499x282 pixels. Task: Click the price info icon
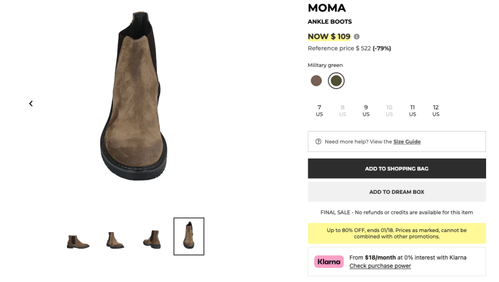357,37
